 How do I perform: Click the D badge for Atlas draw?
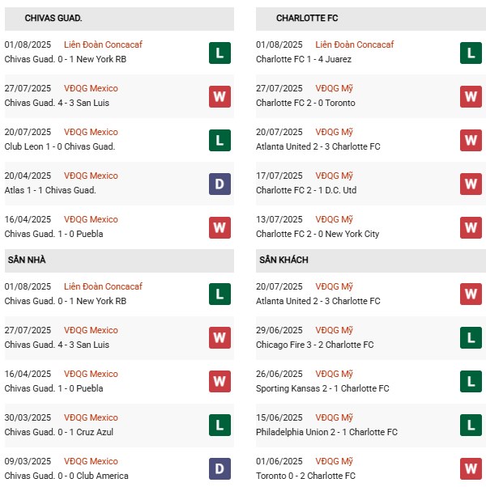[x=220, y=184]
